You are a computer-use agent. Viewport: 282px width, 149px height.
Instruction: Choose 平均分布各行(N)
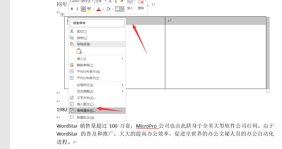pyautogui.click(x=97, y=72)
